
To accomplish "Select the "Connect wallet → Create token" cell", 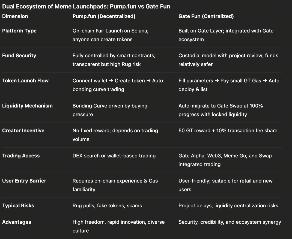I will coord(118,85).
